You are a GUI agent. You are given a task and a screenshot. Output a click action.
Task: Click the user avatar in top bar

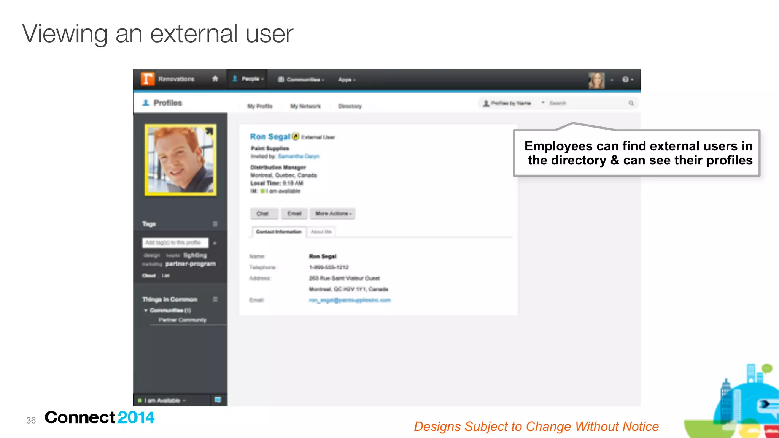click(596, 80)
